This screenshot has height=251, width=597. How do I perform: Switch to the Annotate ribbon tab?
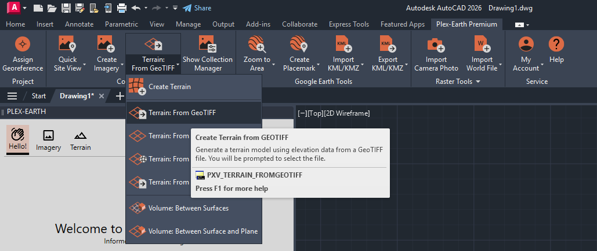pyautogui.click(x=79, y=24)
